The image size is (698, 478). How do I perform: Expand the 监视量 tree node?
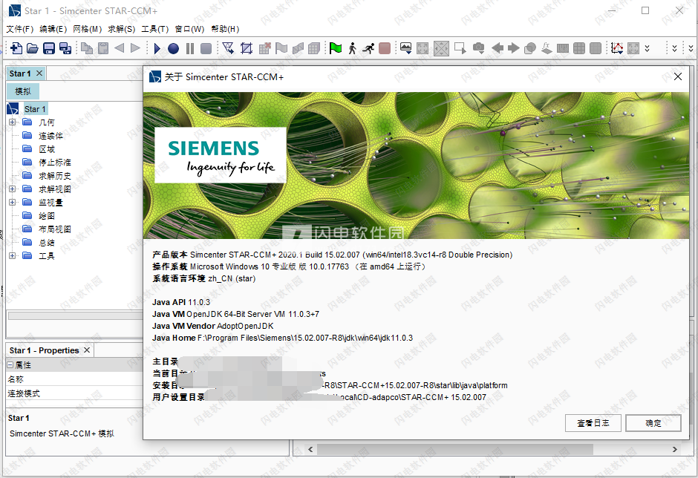pyautogui.click(x=12, y=202)
